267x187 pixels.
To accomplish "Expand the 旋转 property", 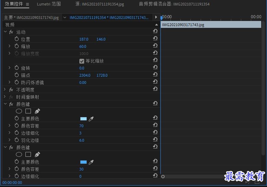I will pyautogui.click(x=9, y=68).
